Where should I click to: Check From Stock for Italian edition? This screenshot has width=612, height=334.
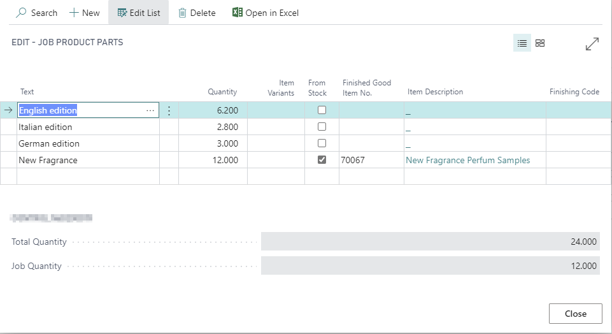(x=322, y=127)
